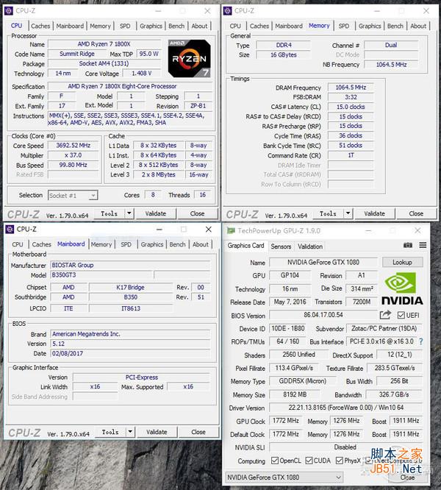The image size is (441, 490).
Task: Click Validate in the Mainboard tab window
Action: point(157,432)
